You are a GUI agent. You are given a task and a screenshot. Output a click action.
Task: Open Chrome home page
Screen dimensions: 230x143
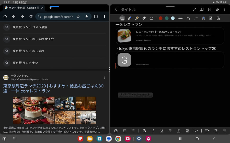(5, 17)
